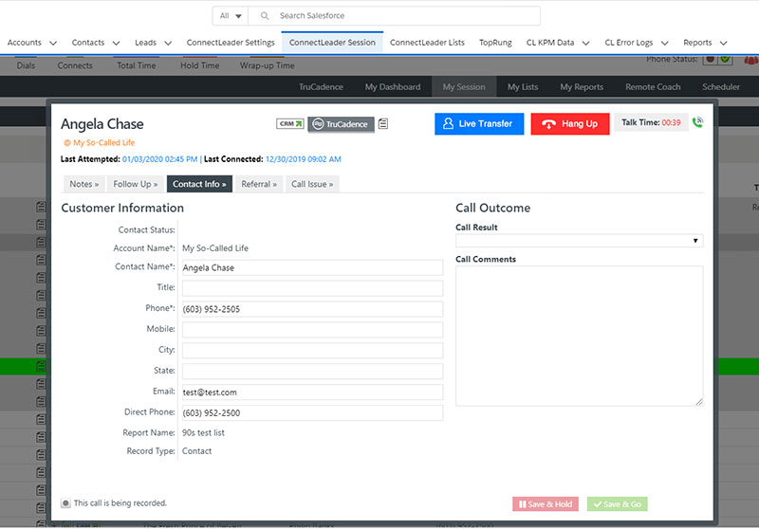Click the Call Comments resize handle

tap(699, 402)
